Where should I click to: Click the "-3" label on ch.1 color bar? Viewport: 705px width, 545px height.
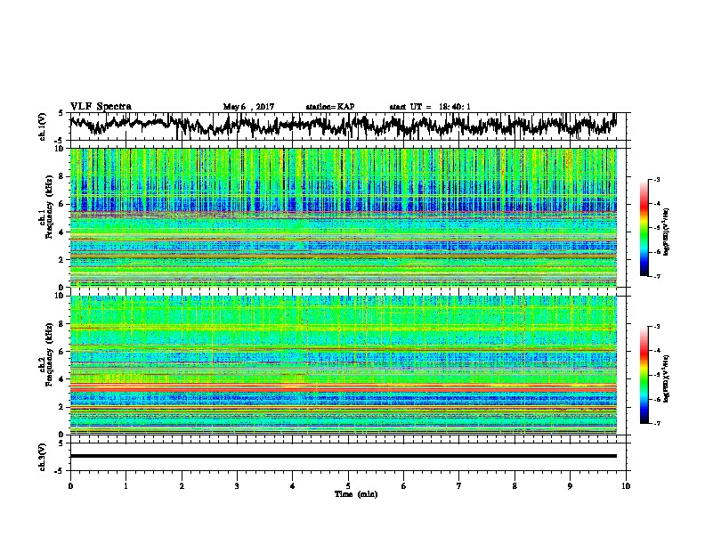(656, 180)
